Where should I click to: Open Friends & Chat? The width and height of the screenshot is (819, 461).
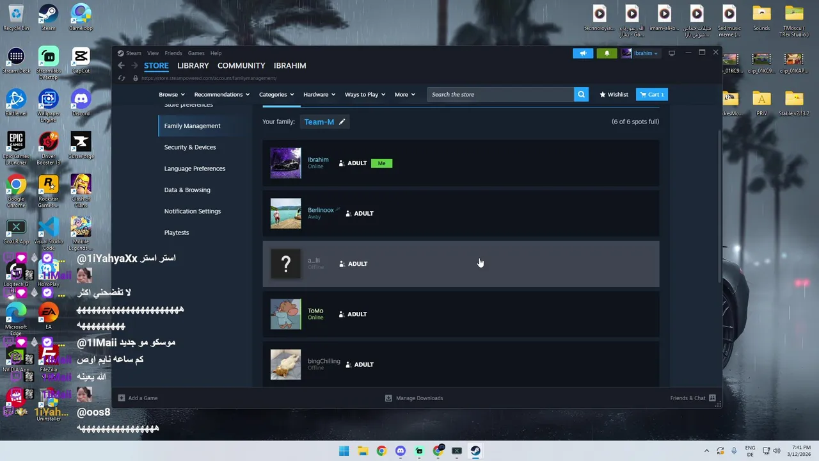point(693,398)
